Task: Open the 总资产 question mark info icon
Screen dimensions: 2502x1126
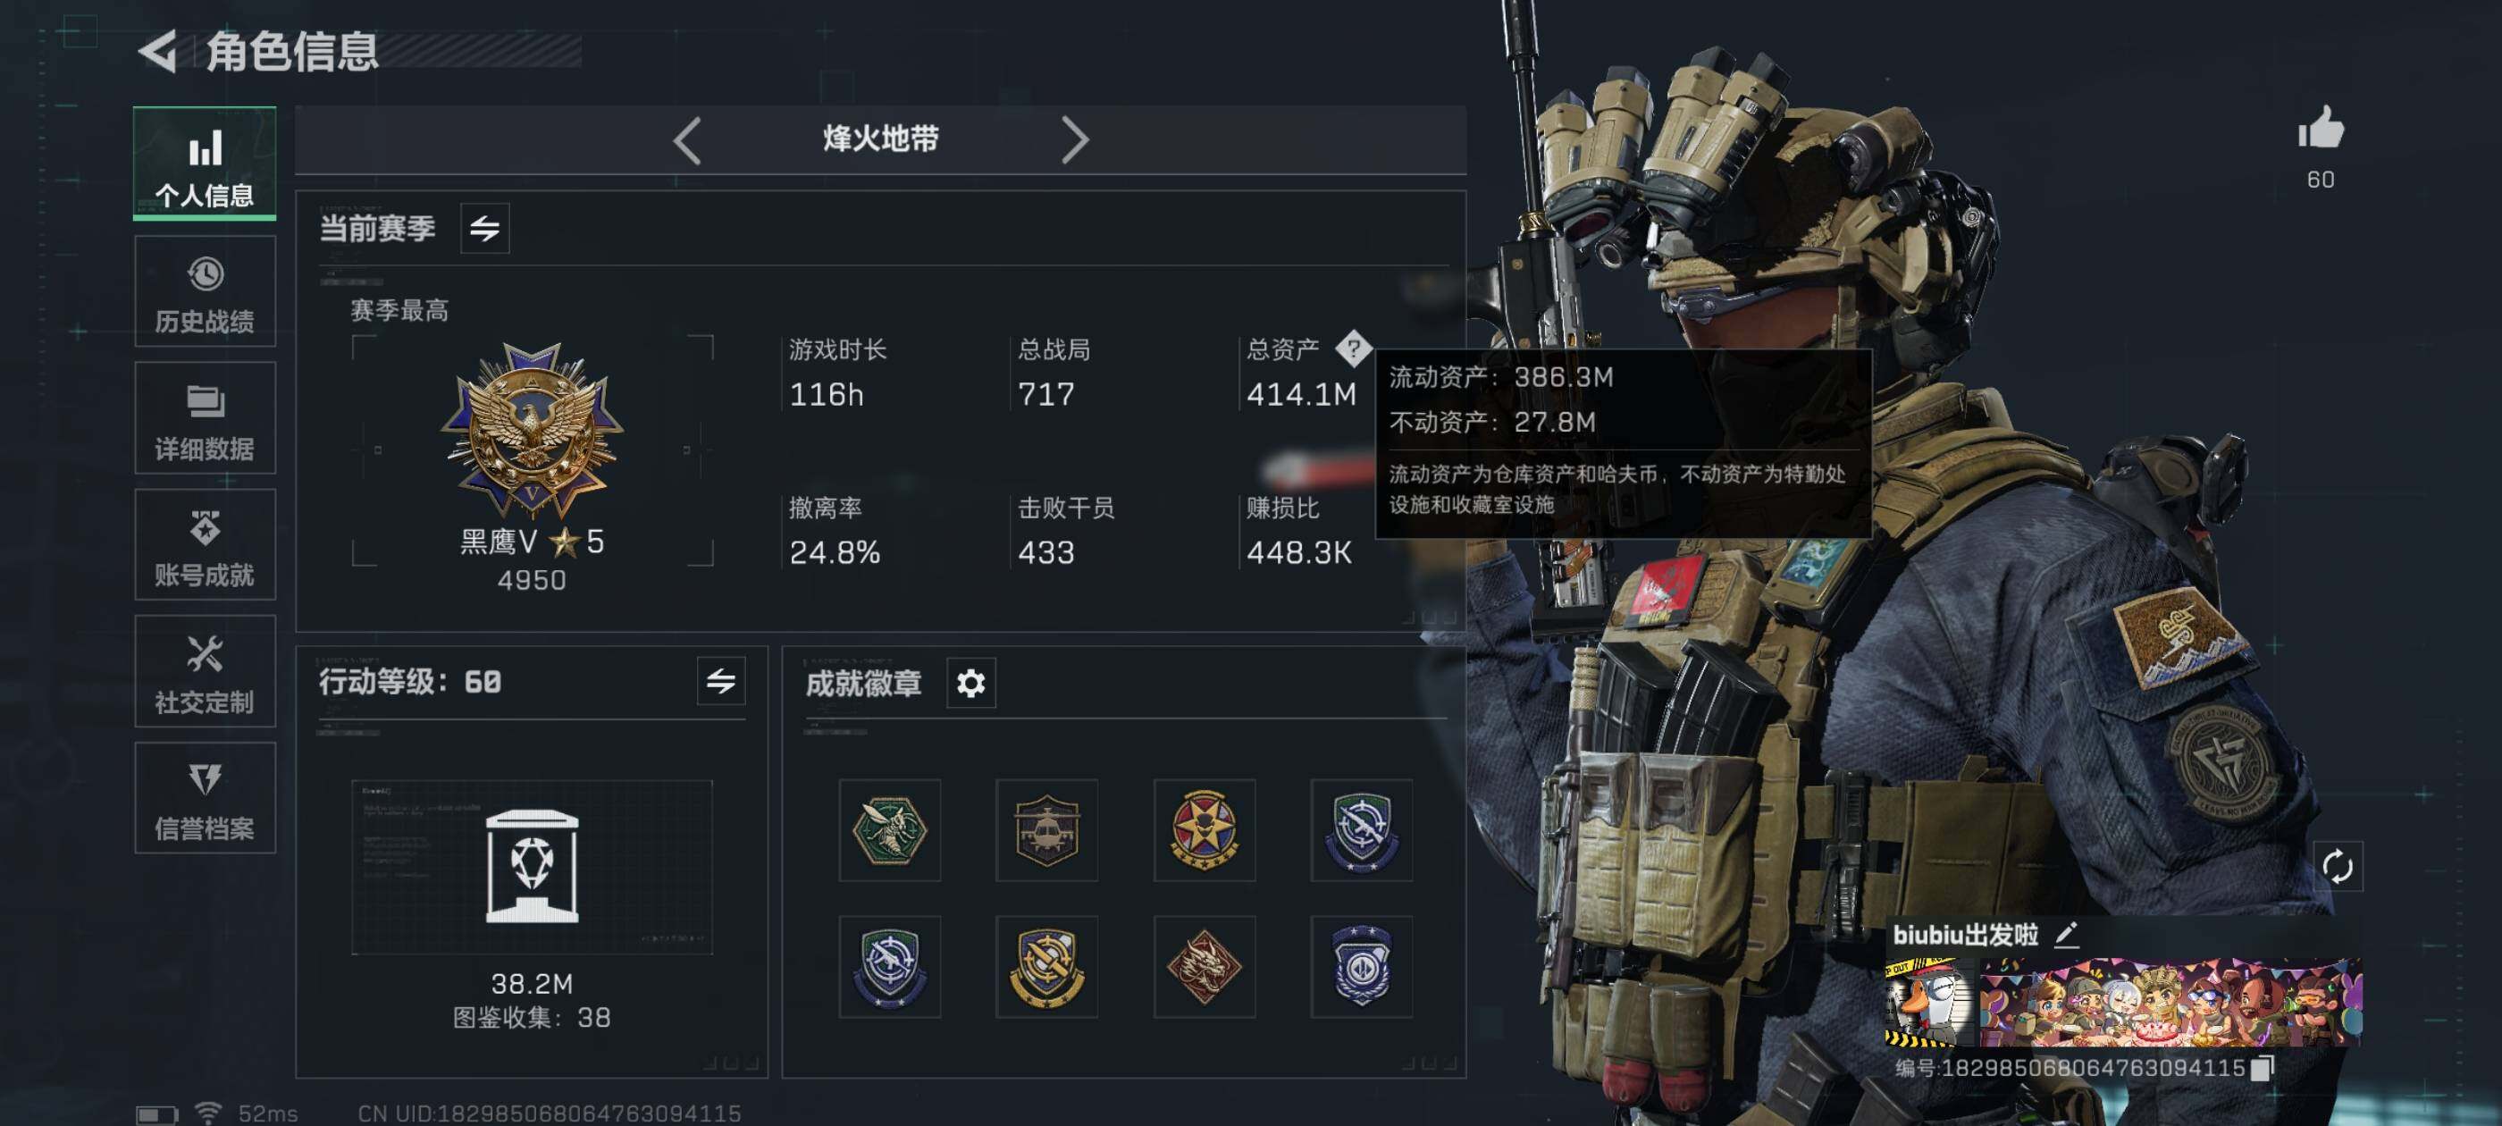Action: [x=1353, y=348]
